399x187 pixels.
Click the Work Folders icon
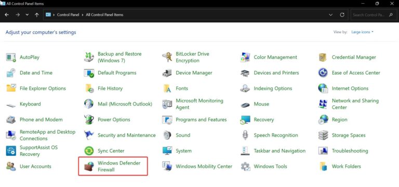pyautogui.click(x=323, y=166)
